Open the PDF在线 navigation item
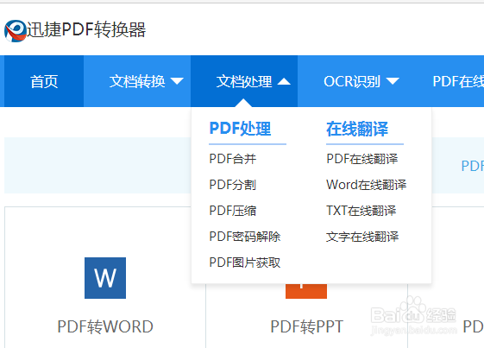The image size is (484, 348). tap(458, 81)
